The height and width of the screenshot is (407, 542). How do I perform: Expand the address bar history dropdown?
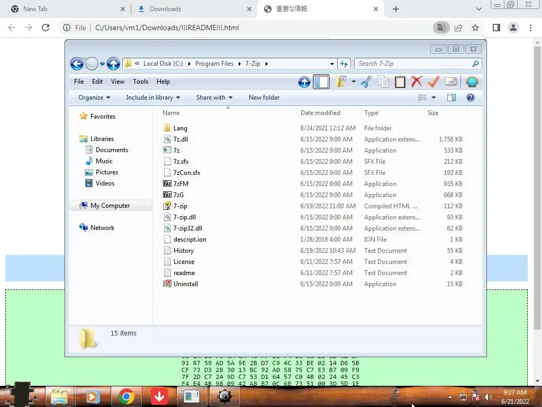(332, 64)
